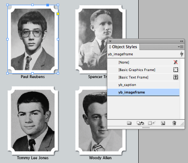
Task: Click the Woody Allen caption
Action: (100, 158)
